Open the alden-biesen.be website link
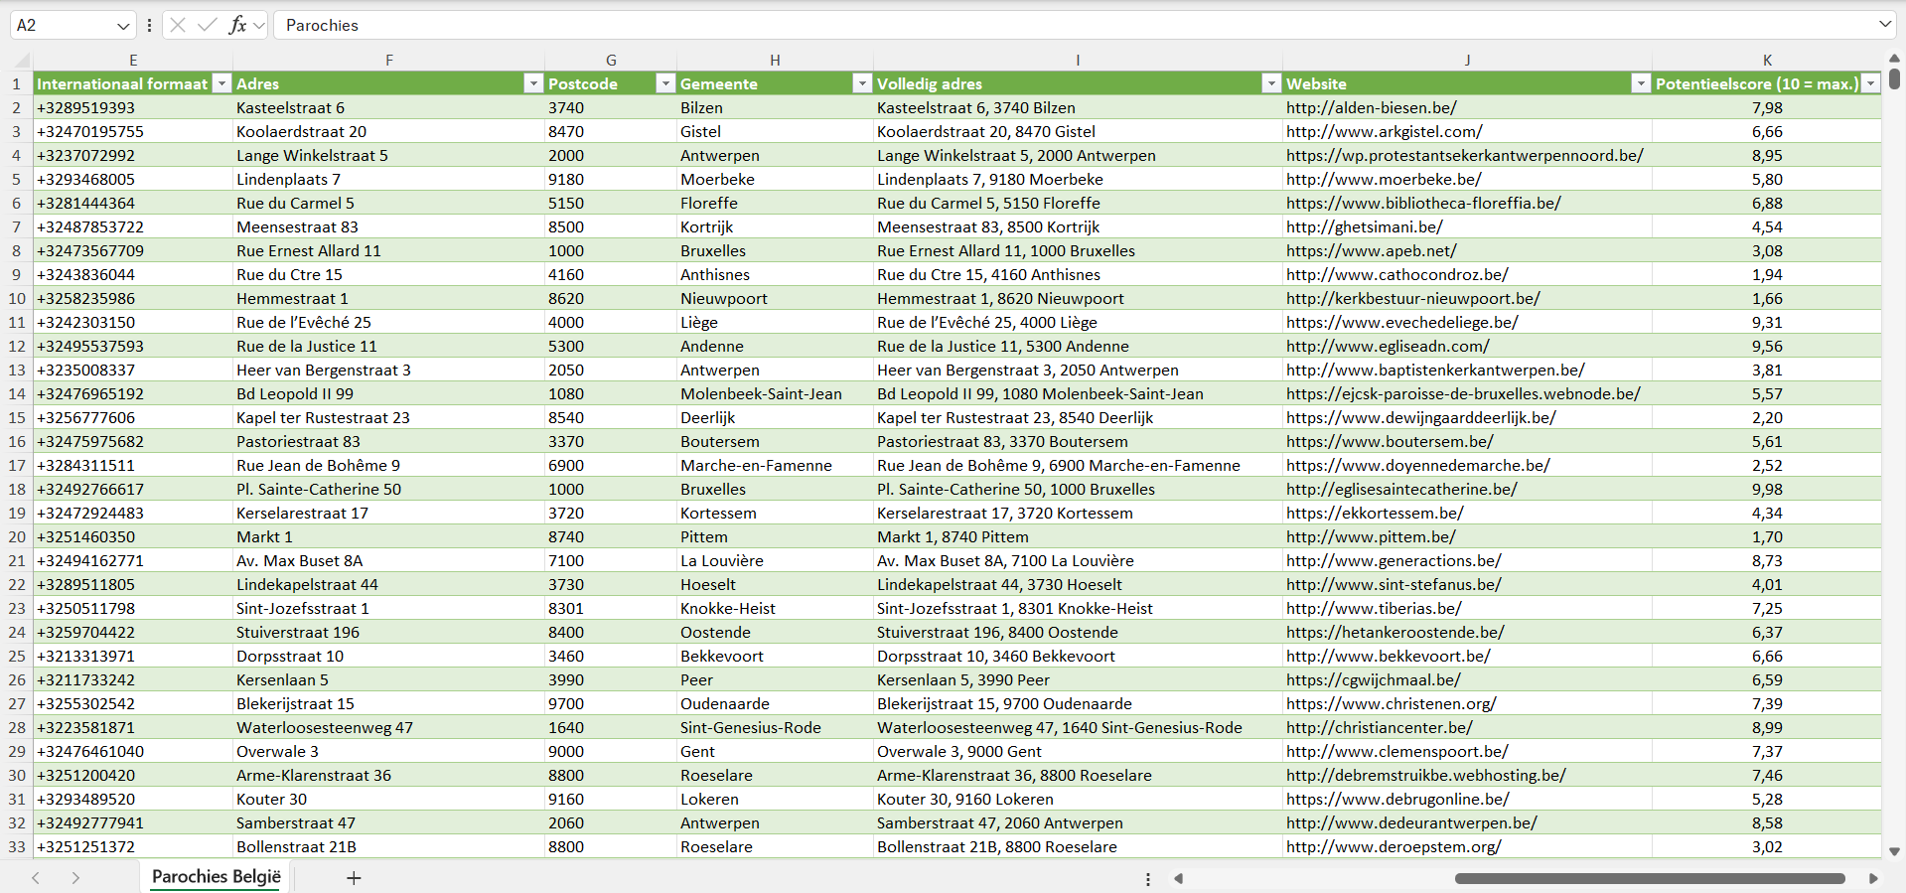 click(1371, 107)
